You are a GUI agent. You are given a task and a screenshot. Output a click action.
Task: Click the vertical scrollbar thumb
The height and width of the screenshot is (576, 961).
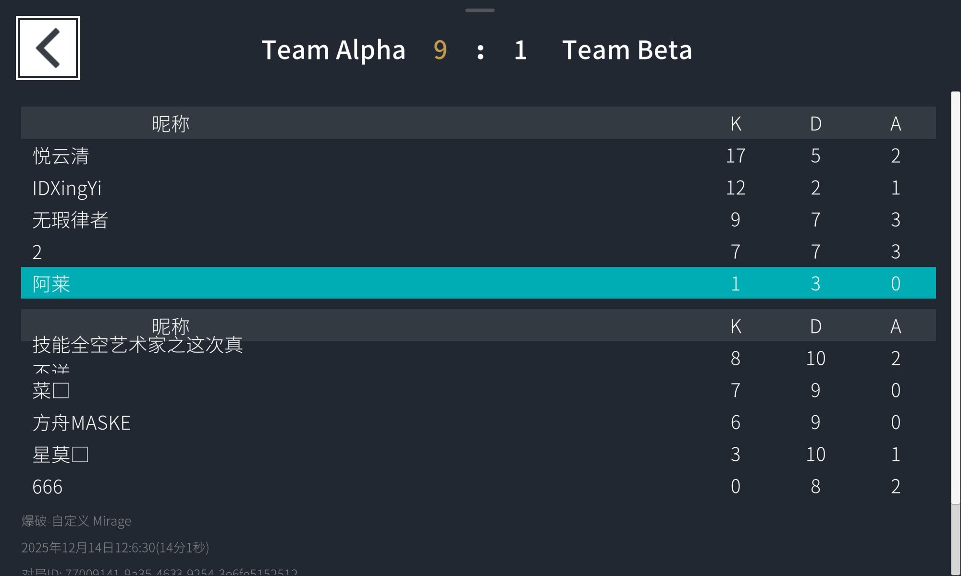(x=955, y=298)
